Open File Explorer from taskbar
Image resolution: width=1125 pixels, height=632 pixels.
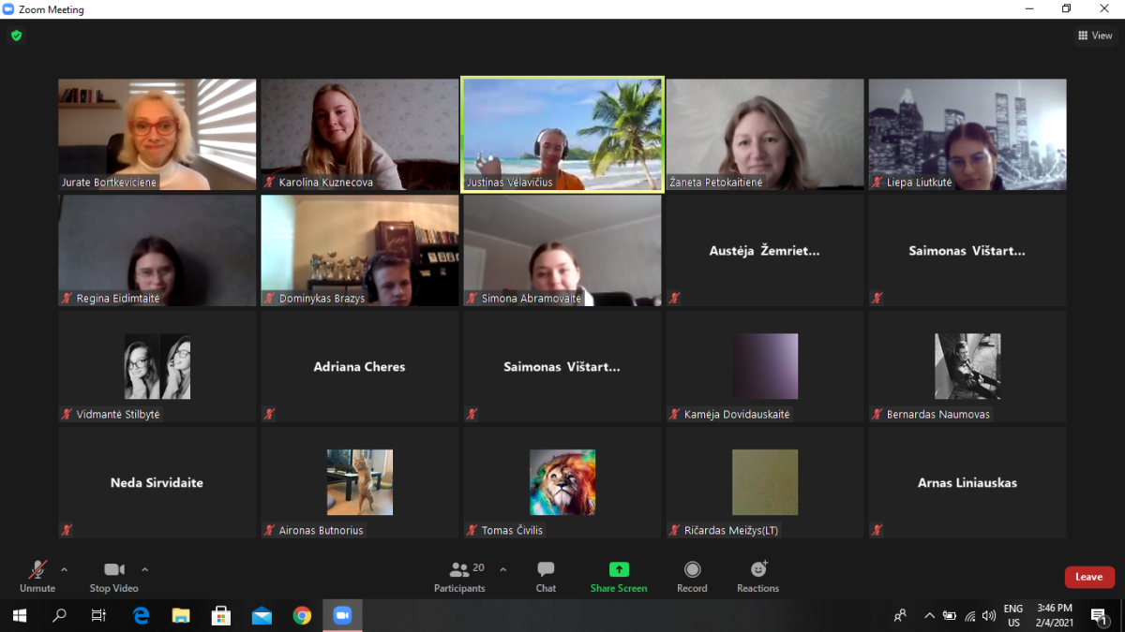point(181,615)
